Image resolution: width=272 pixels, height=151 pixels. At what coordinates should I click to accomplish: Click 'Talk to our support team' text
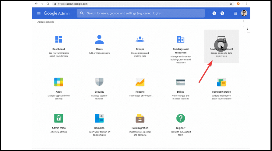tap(181, 133)
